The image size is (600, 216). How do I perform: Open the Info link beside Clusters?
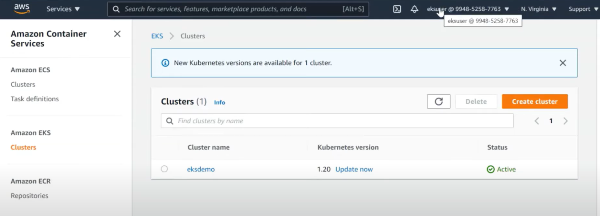point(219,102)
